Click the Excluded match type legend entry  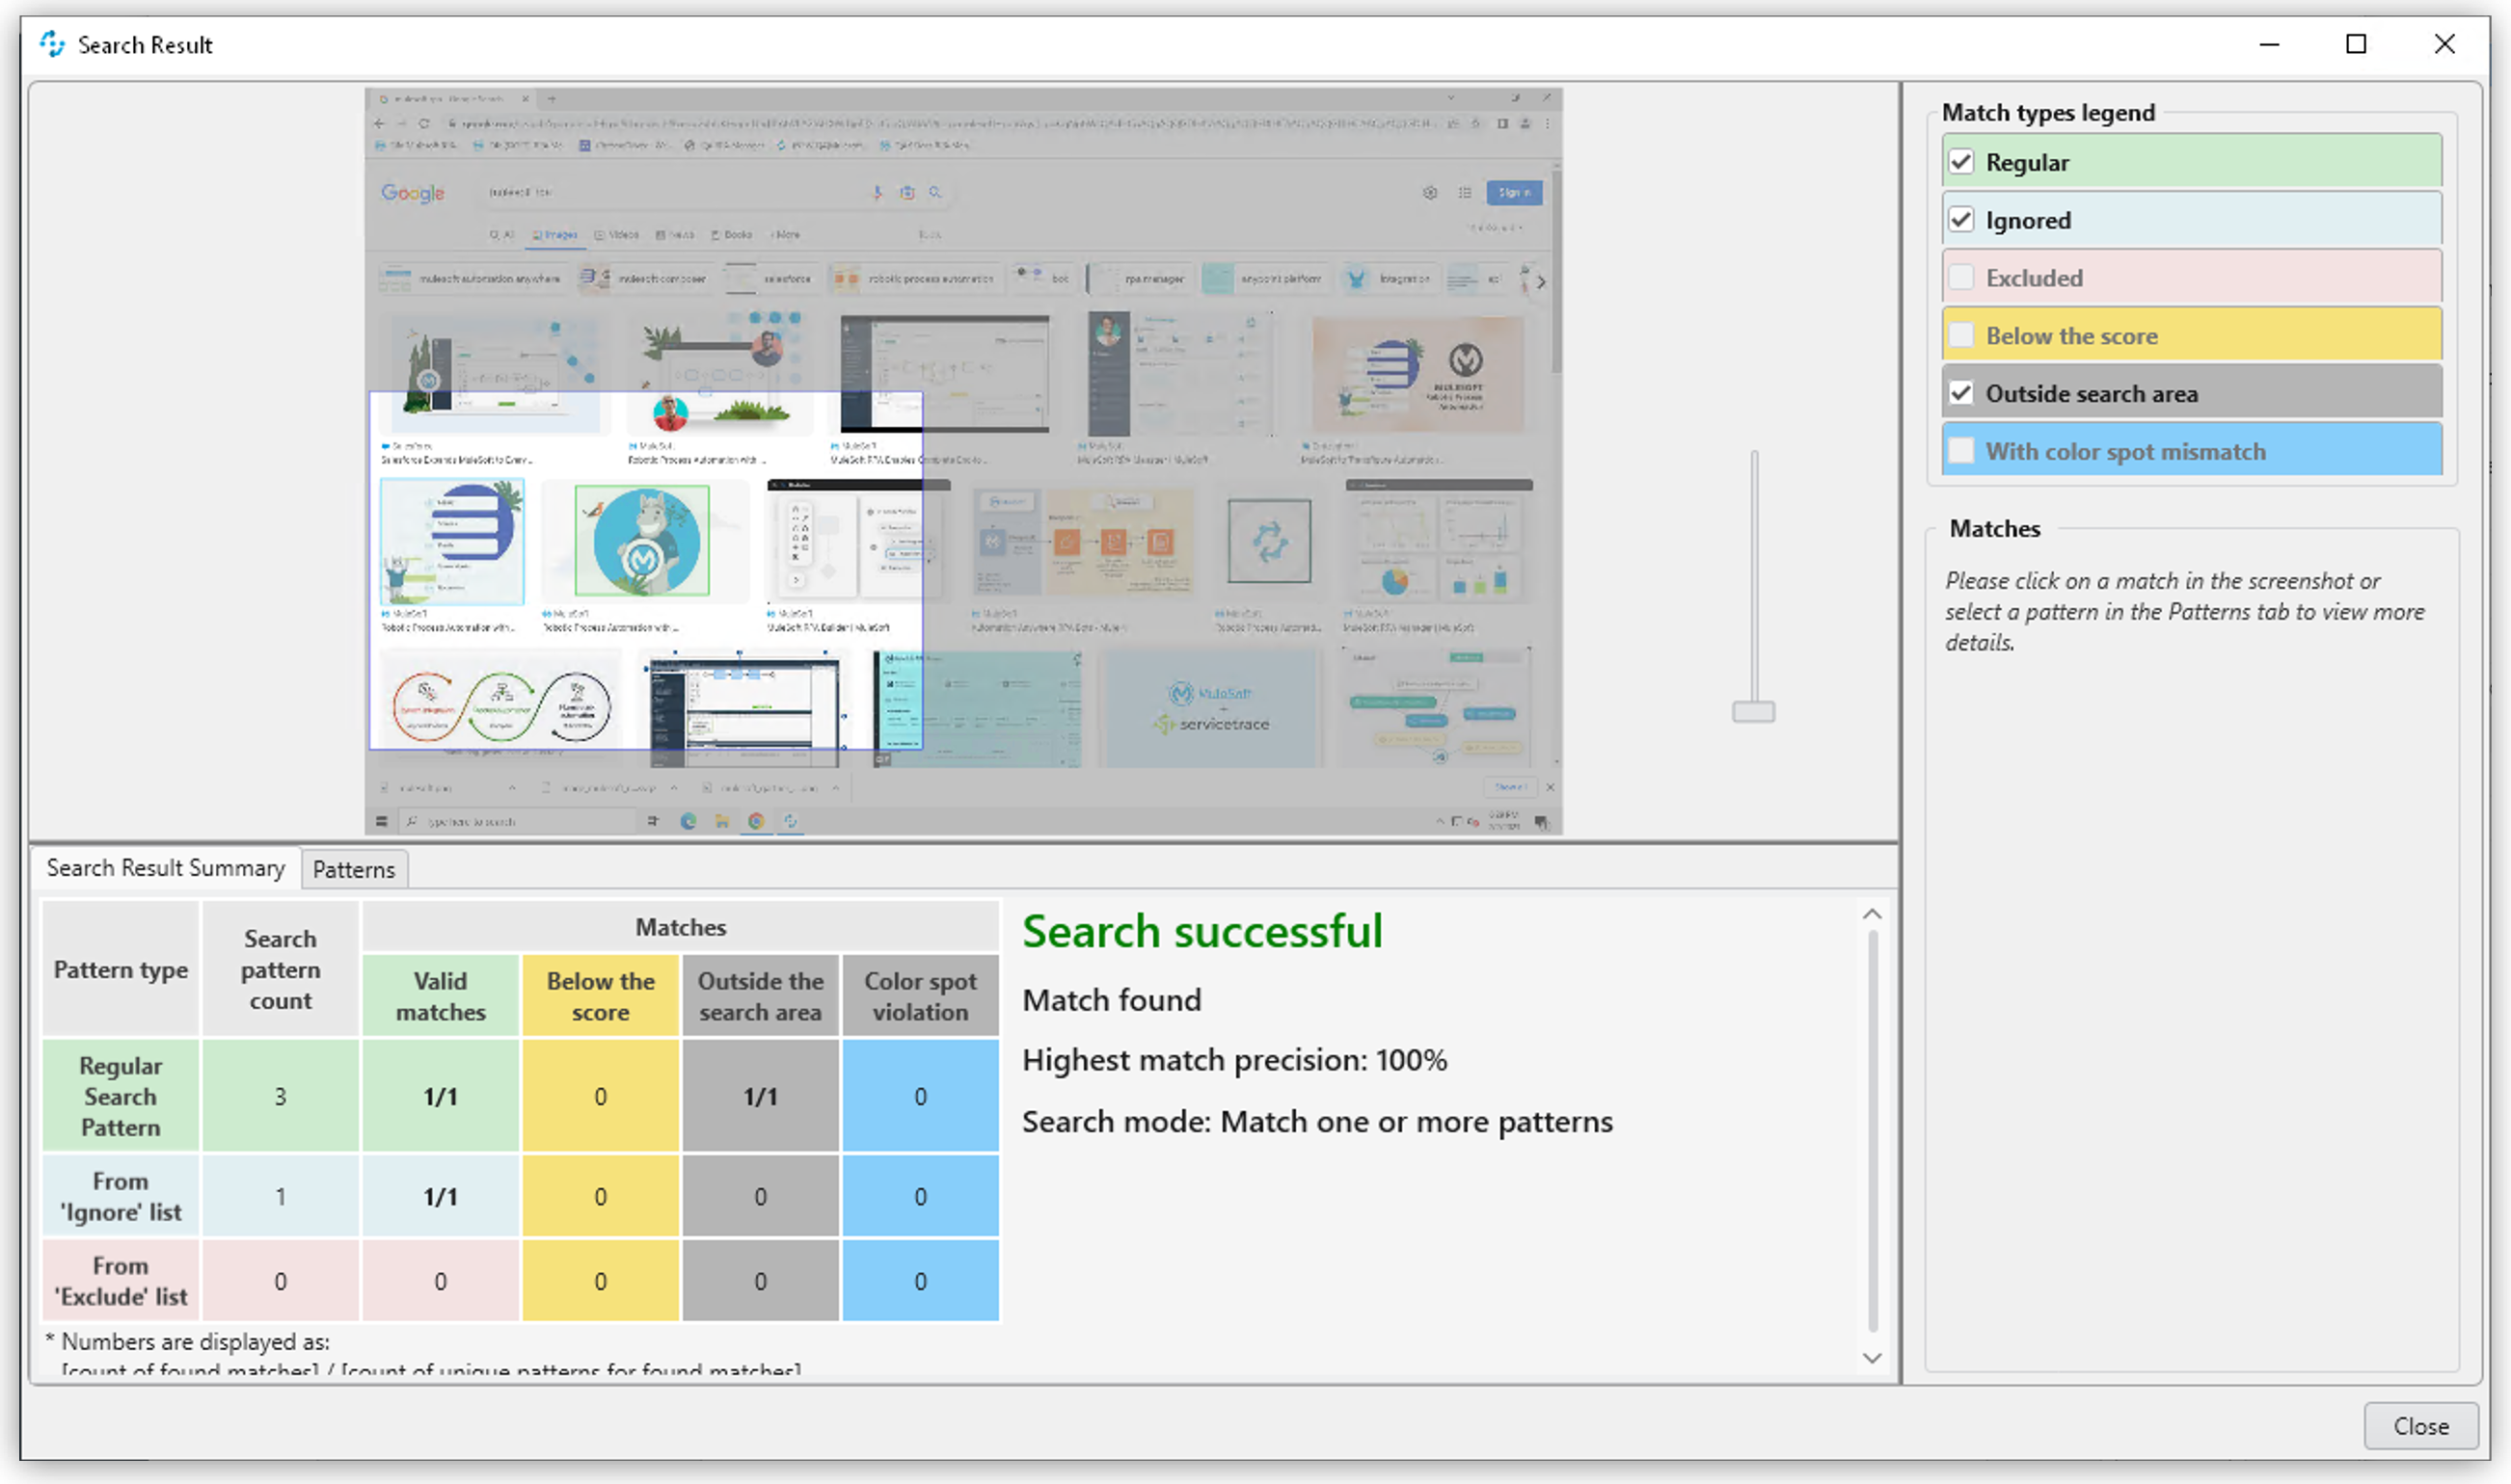[x=2197, y=278]
